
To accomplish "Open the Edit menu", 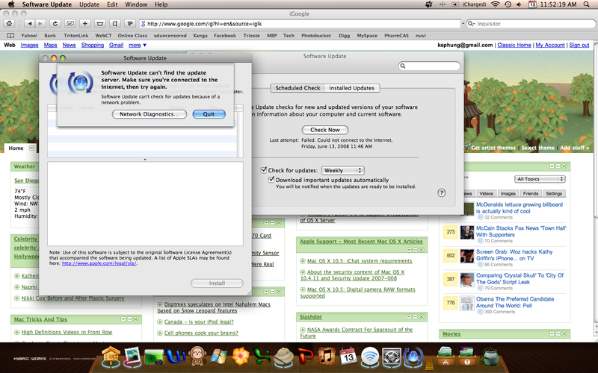I will point(112,4).
